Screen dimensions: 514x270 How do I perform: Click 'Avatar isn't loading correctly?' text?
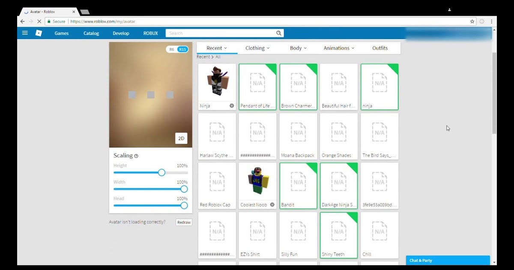(x=137, y=222)
